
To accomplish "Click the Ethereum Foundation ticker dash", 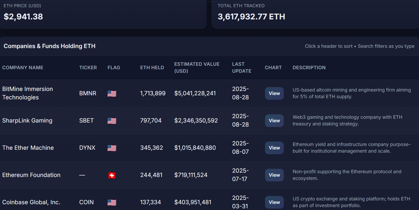I will (x=82, y=175).
